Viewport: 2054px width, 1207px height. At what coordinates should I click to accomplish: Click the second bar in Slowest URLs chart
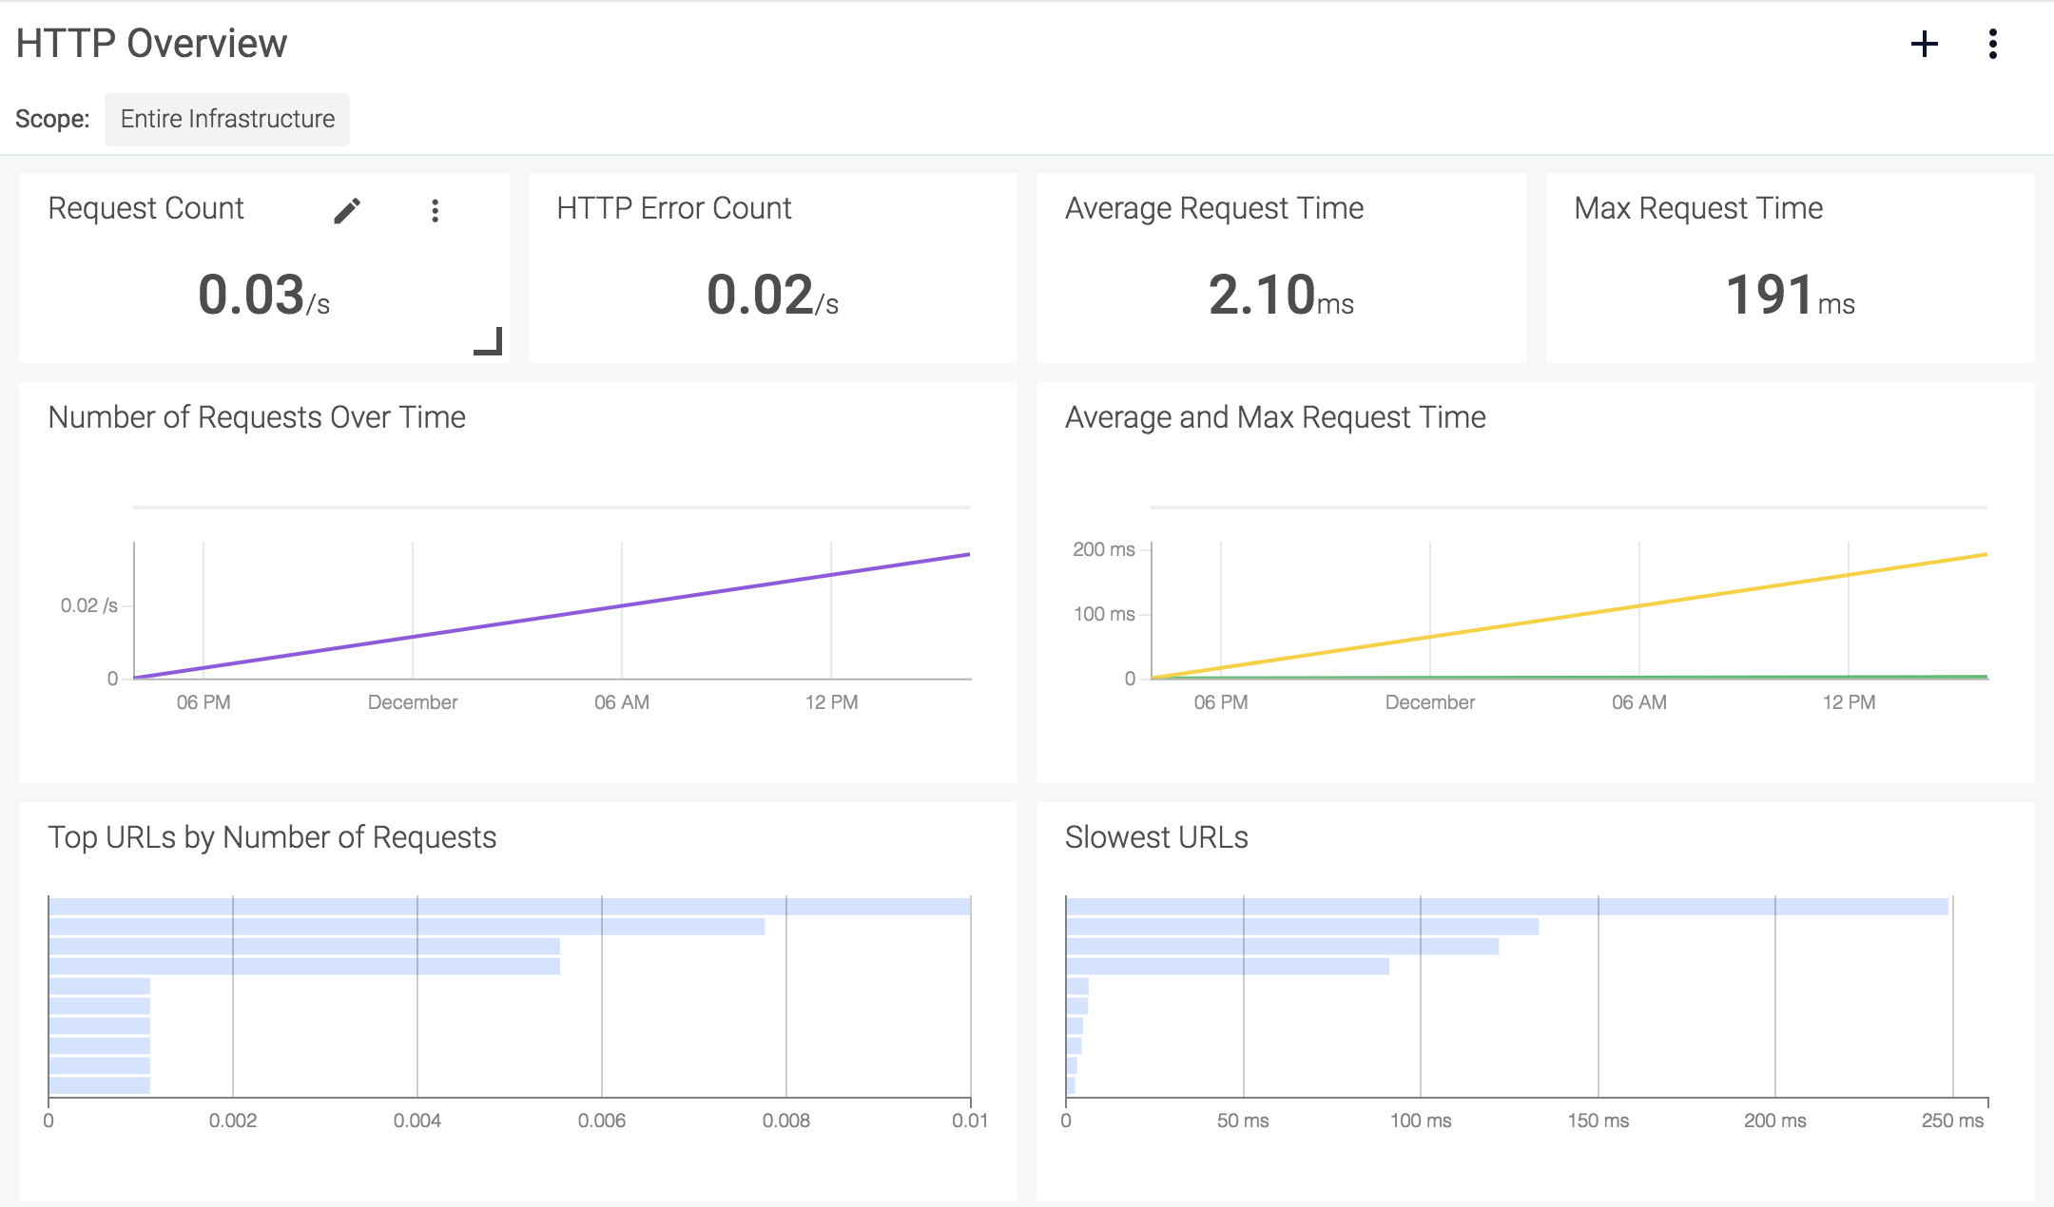pos(1303,927)
